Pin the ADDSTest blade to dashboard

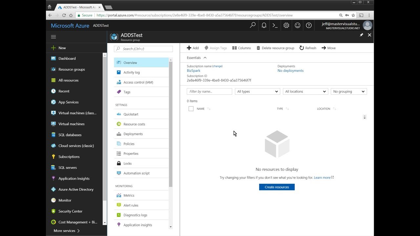361,35
